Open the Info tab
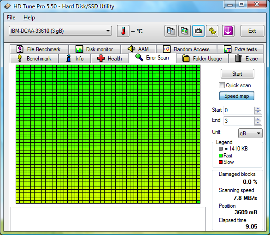The height and width of the screenshot is (235, 270). coord(75,59)
